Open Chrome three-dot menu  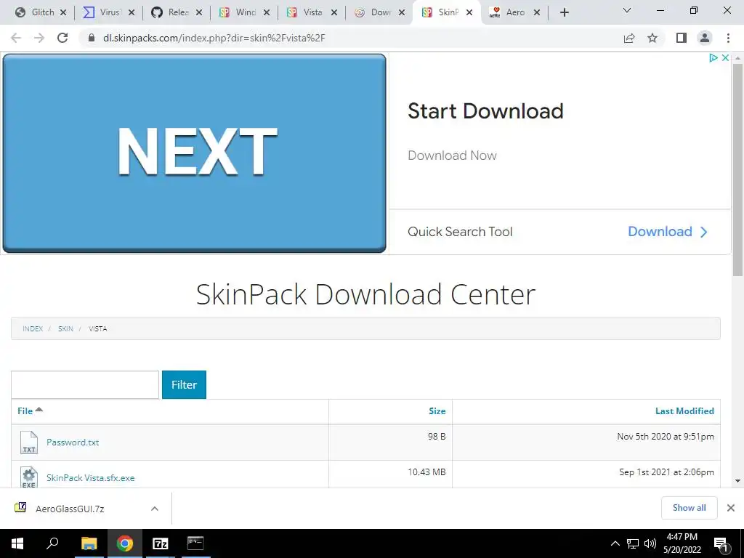(728, 38)
